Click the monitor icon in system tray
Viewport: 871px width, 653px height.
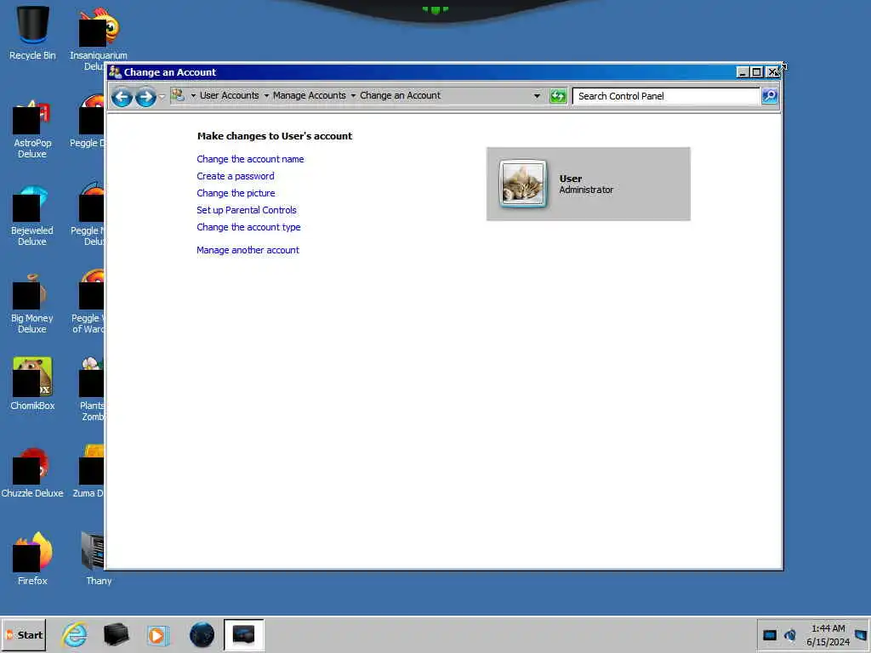(x=769, y=635)
